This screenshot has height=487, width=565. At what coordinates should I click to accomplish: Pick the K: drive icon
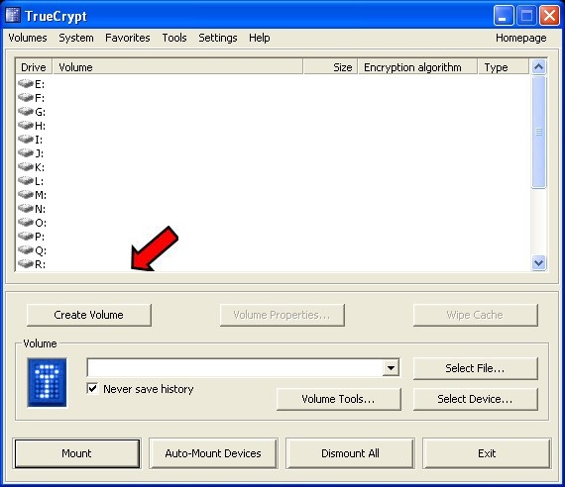coord(26,167)
